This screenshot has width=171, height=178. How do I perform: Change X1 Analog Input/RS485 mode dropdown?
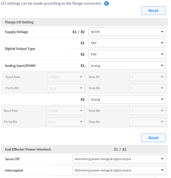click(x=127, y=66)
